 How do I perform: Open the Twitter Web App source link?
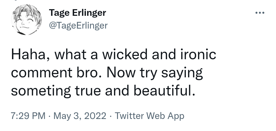tap(149, 116)
